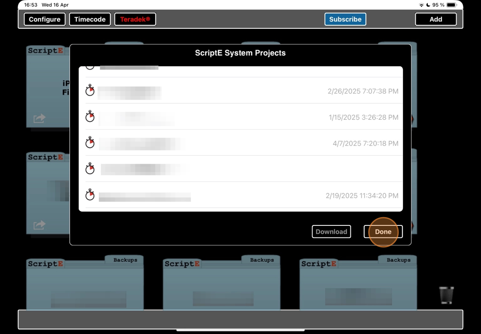Open the Configure settings
481x334 pixels.
tap(45, 19)
